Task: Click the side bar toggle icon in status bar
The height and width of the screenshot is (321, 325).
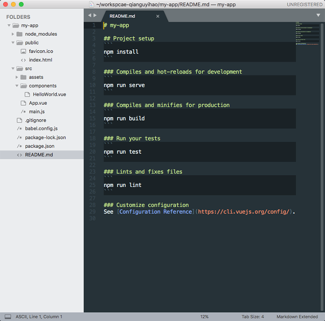Action: click(x=7, y=317)
